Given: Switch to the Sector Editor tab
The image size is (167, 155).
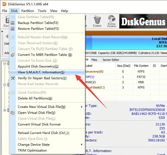Looking at the screenshot, I should click(x=111, y=60).
